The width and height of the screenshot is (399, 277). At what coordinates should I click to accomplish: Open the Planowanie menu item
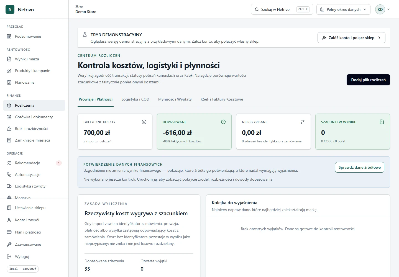[34, 82]
